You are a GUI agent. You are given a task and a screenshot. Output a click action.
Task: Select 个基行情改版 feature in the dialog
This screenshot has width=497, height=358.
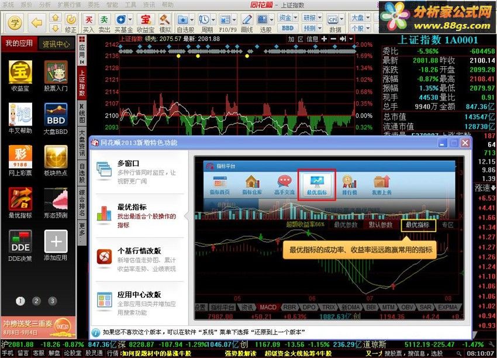140,259
